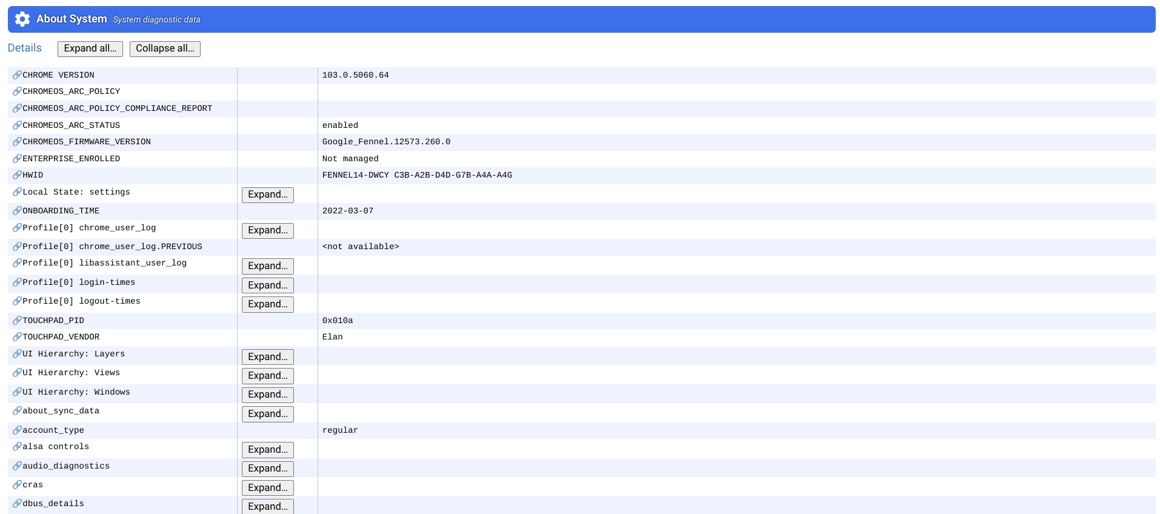Click link icon for UI Hierarchy: Layers
Screen dimensions: 1160x514
[17, 353]
